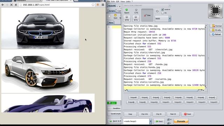This screenshot has height=126, width=224.
Task: Click the Snippet0 button
Action: coord(133,97)
